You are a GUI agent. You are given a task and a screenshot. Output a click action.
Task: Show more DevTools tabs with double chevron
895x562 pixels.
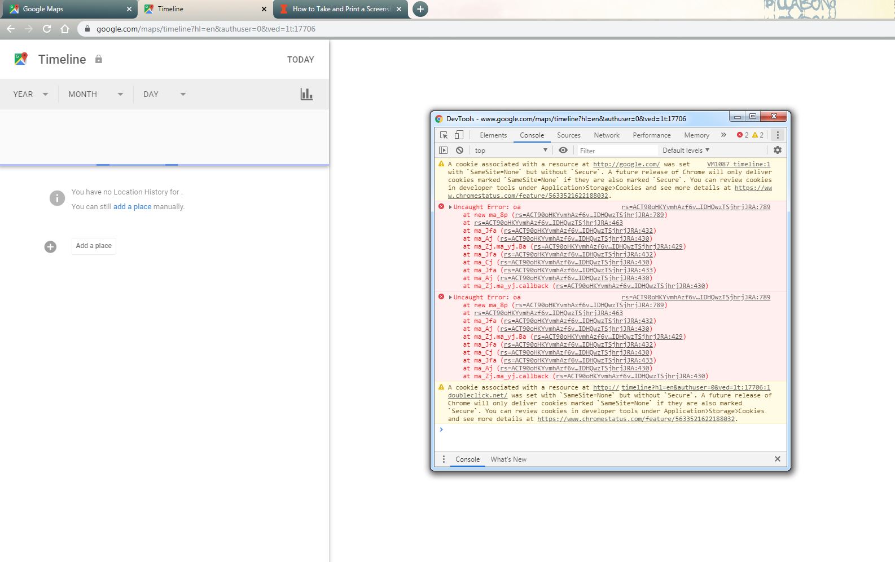coord(723,135)
